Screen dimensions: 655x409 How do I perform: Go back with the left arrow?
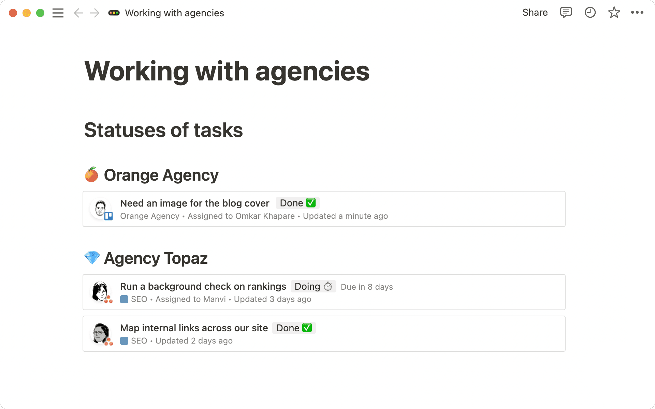pyautogui.click(x=78, y=13)
